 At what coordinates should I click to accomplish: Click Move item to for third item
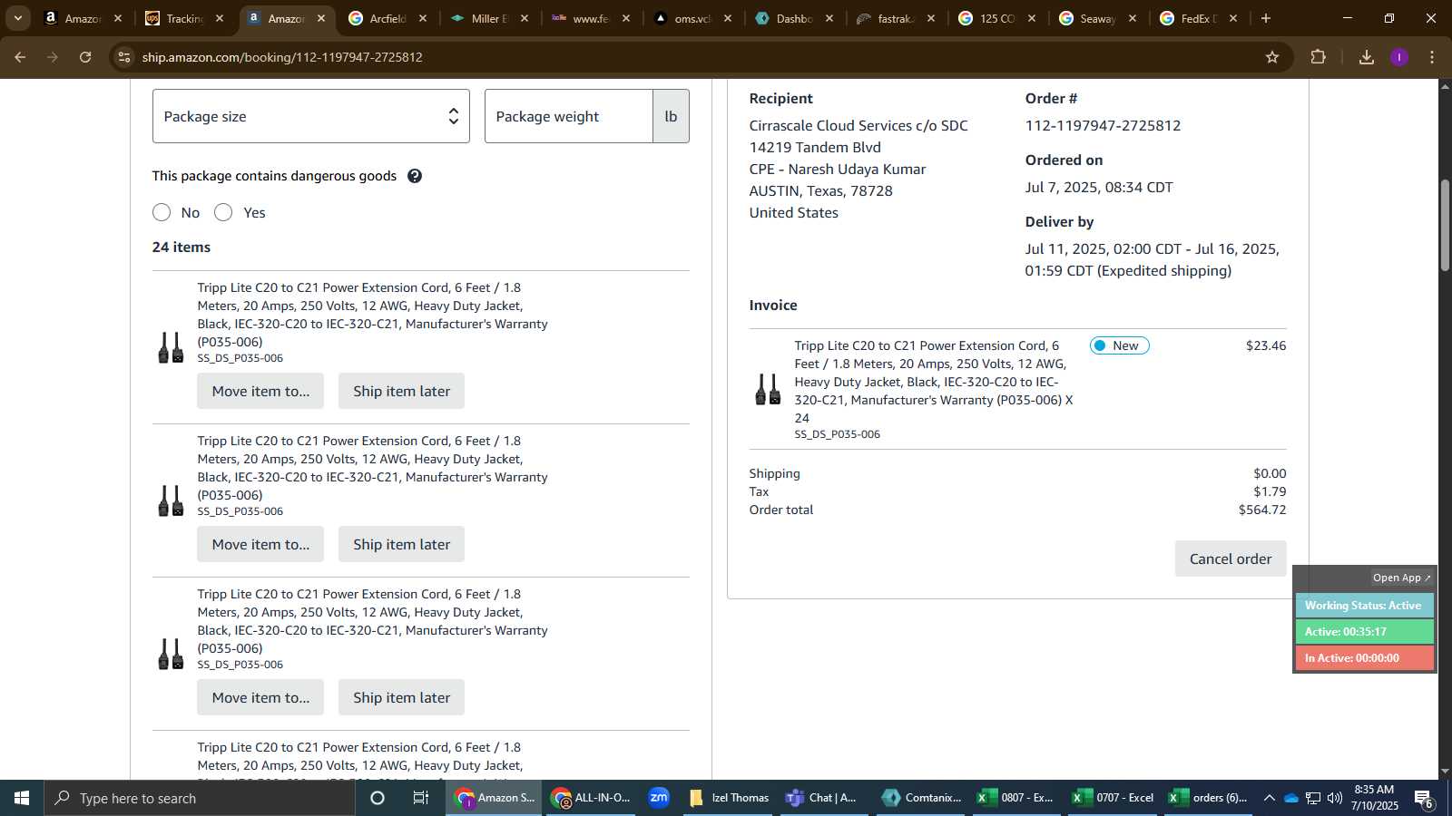click(260, 697)
